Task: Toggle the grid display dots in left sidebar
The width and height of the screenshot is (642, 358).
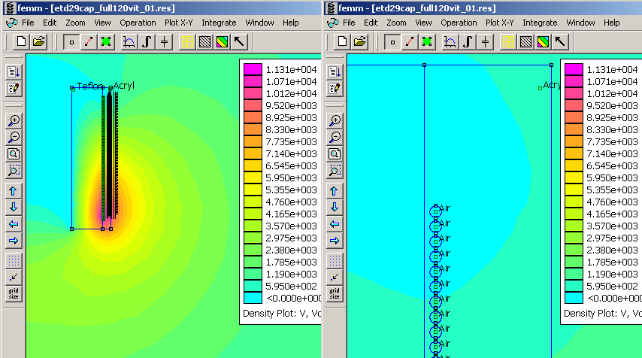Action: point(14,260)
